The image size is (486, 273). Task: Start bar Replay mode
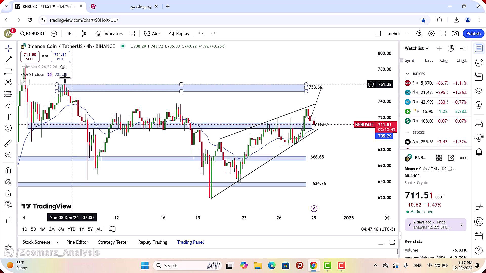(x=179, y=34)
